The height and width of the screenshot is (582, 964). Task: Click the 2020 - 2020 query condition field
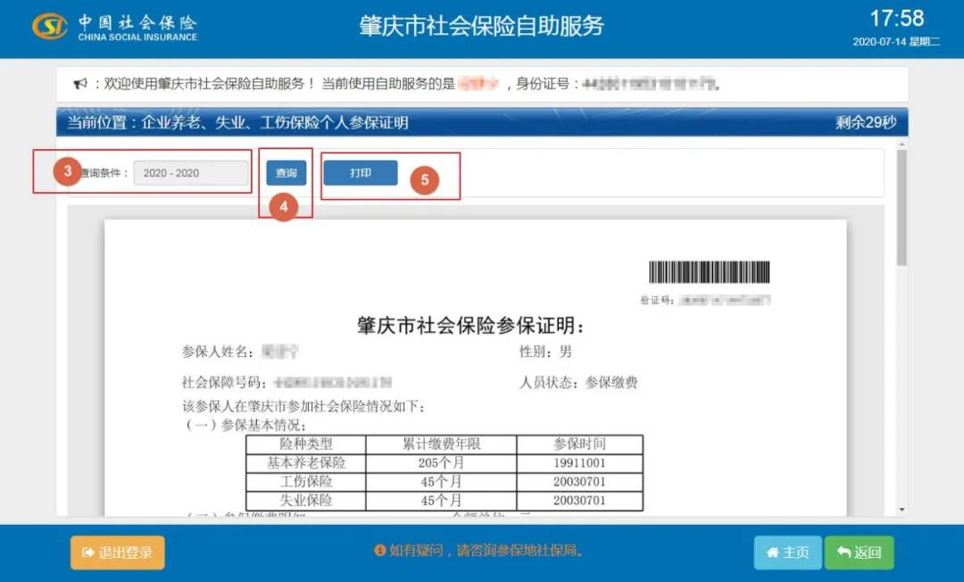click(x=190, y=172)
